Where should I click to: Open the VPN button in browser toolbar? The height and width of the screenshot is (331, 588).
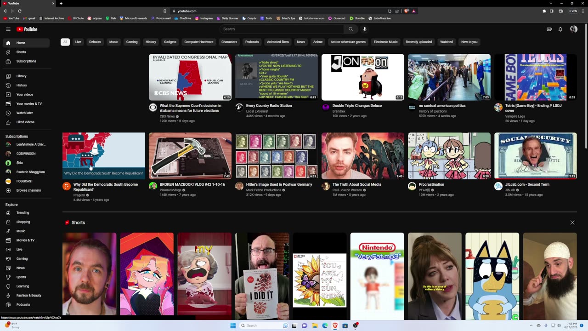(x=573, y=11)
